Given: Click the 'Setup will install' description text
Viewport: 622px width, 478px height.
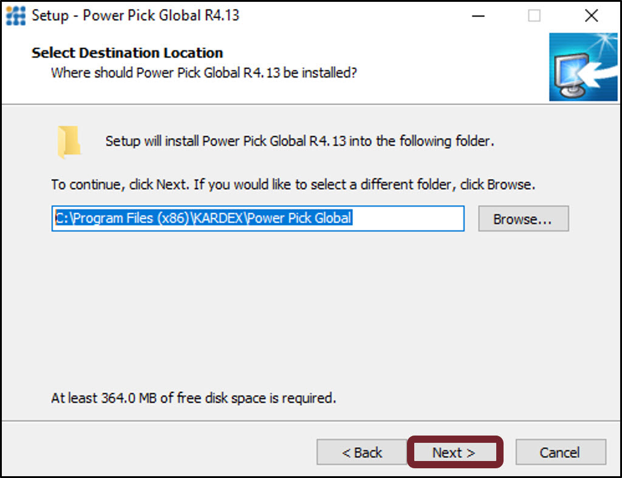Looking at the screenshot, I should pyautogui.click(x=304, y=141).
